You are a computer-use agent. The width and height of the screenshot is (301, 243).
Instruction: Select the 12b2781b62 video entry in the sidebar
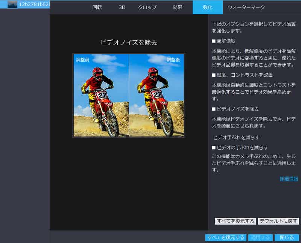(x=34, y=5)
